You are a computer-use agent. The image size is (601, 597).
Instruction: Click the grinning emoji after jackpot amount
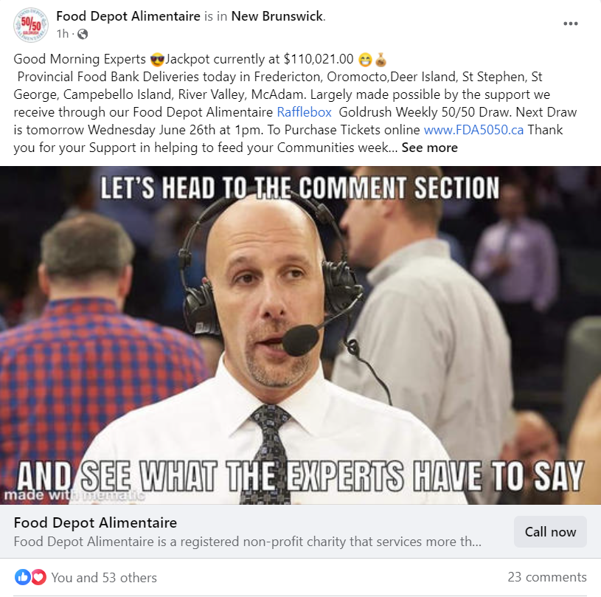click(x=365, y=60)
